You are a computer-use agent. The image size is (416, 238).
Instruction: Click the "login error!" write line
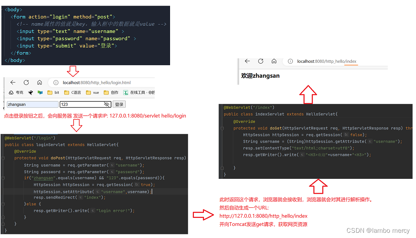pos(84,211)
